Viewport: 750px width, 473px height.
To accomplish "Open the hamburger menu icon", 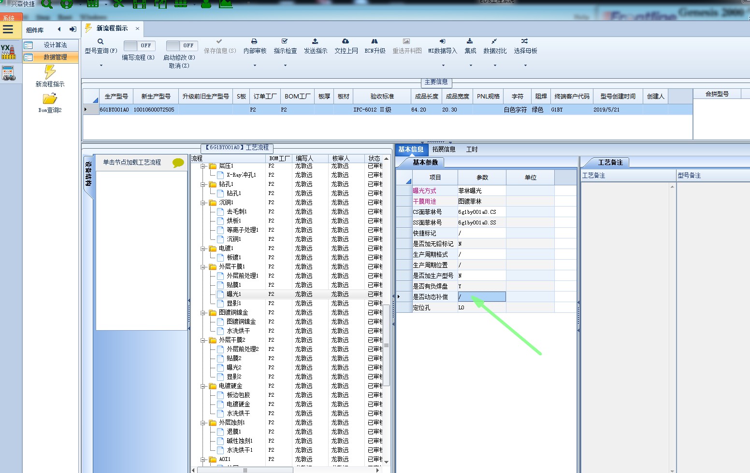I will pos(8,29).
